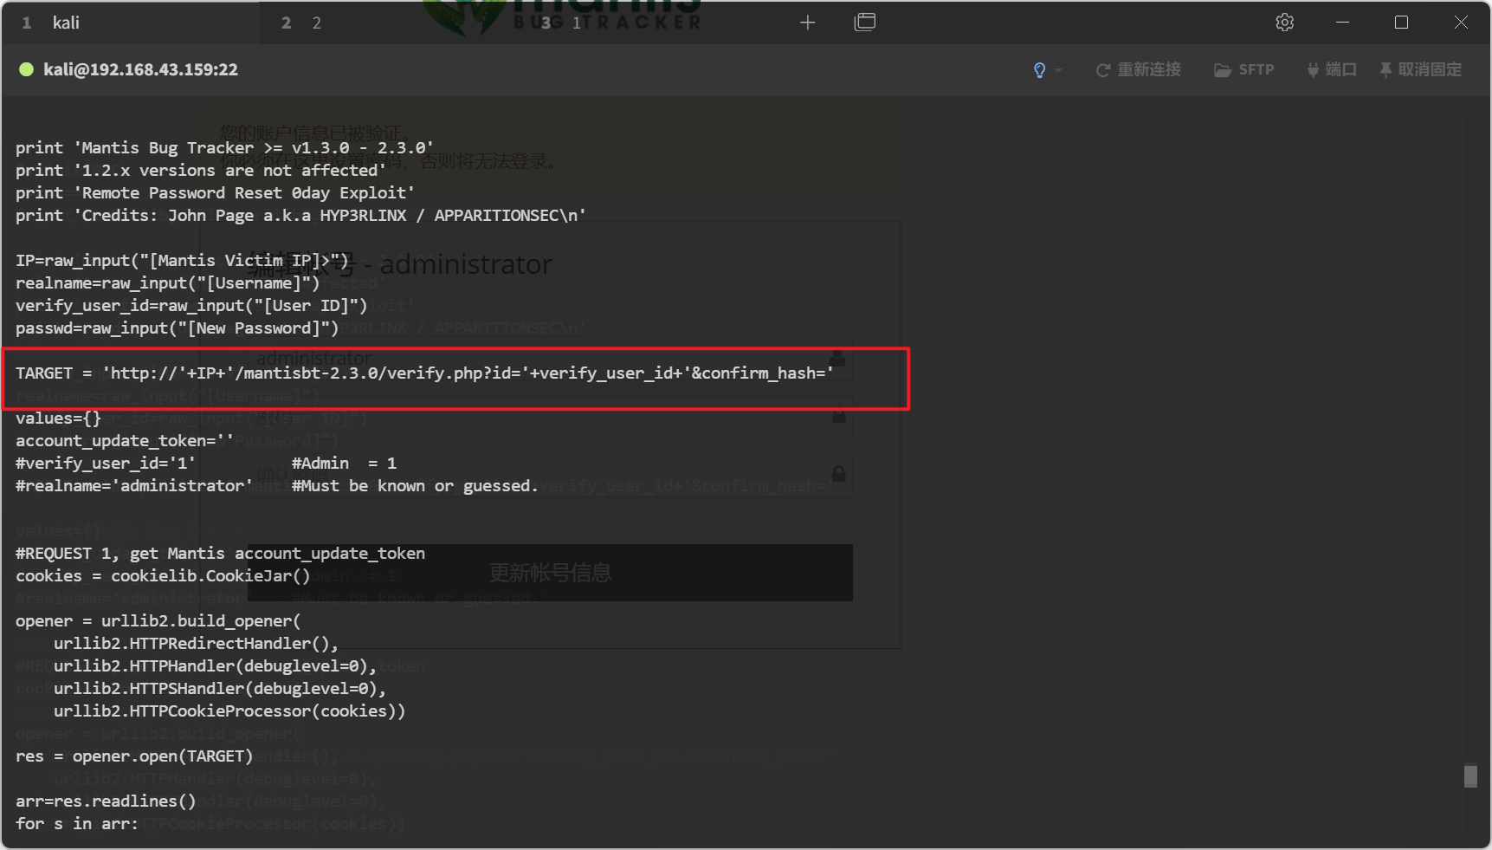Minimize the terminal window
This screenshot has width=1492, height=850.
pyautogui.click(x=1343, y=23)
